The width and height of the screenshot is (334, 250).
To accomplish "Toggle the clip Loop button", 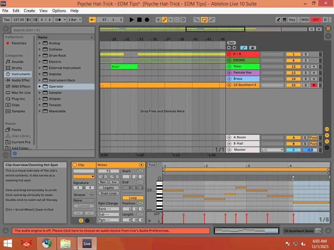I will [x=133, y=198].
